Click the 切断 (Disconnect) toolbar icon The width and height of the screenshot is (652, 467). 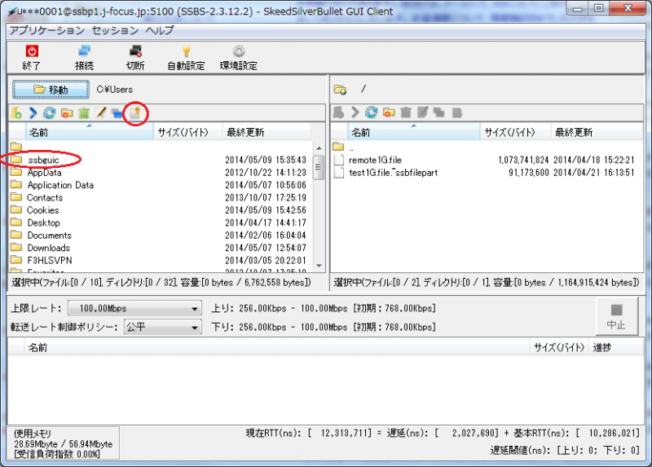(x=135, y=52)
